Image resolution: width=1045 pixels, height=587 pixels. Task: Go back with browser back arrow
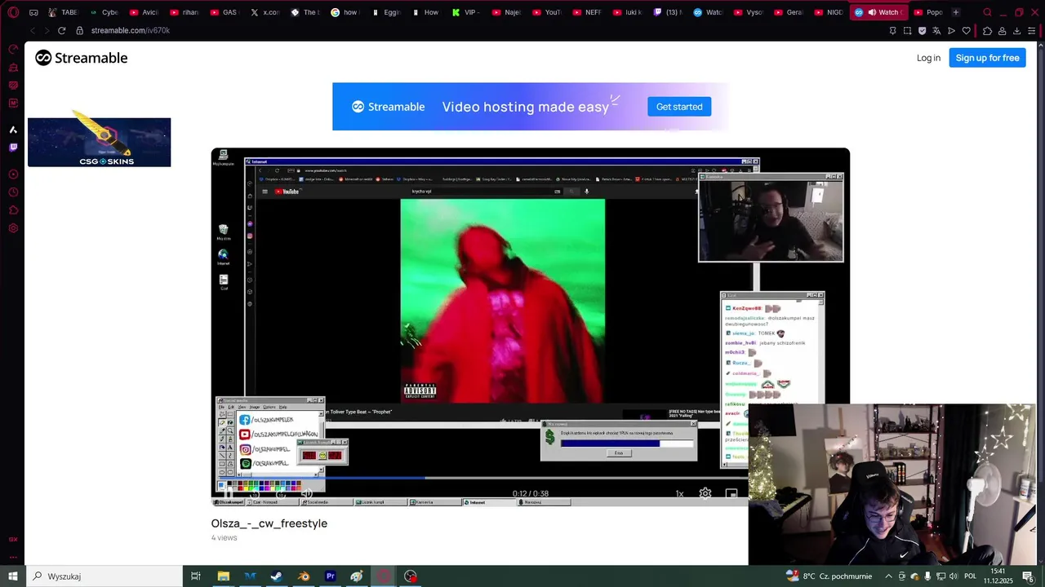coord(33,30)
